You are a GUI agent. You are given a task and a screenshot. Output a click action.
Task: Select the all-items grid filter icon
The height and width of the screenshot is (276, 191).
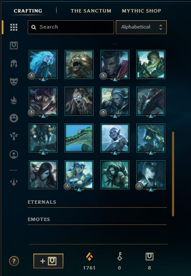pyautogui.click(x=14, y=27)
